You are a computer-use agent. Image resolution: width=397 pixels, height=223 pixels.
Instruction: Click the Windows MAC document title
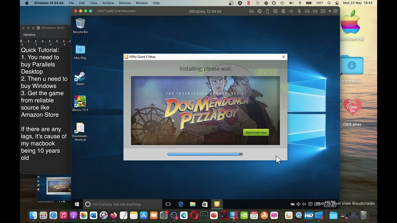53,28
